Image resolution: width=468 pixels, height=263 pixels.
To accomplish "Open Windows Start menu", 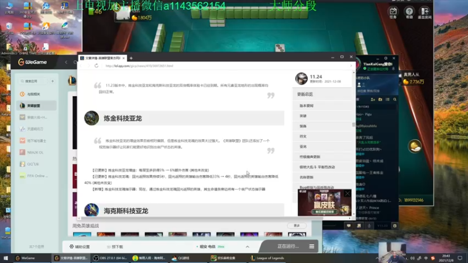I will click(x=5, y=258).
